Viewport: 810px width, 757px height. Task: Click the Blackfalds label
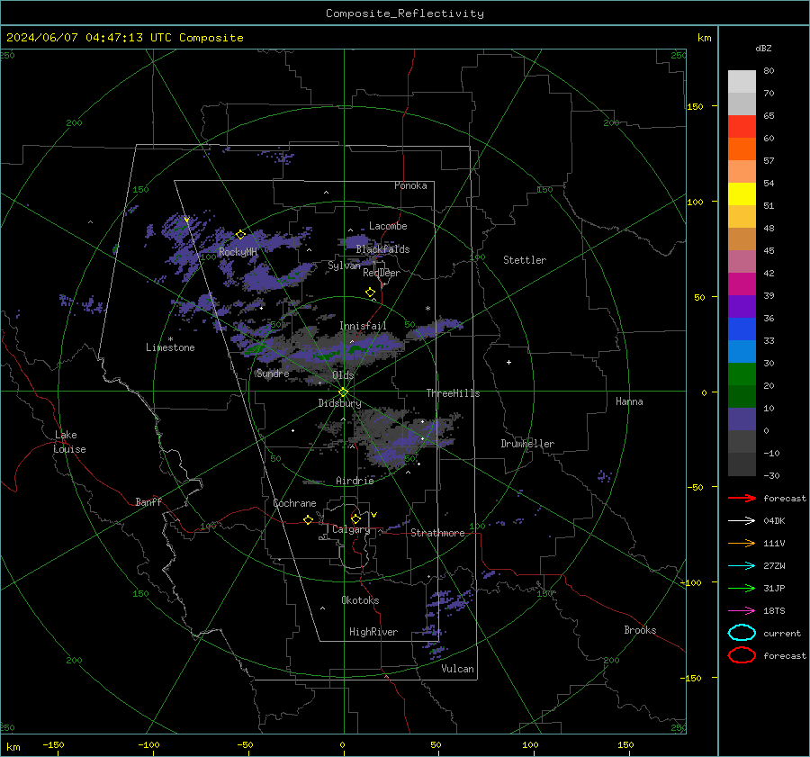point(382,249)
